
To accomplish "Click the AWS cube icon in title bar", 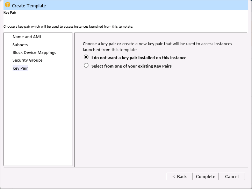I will tap(7, 5).
